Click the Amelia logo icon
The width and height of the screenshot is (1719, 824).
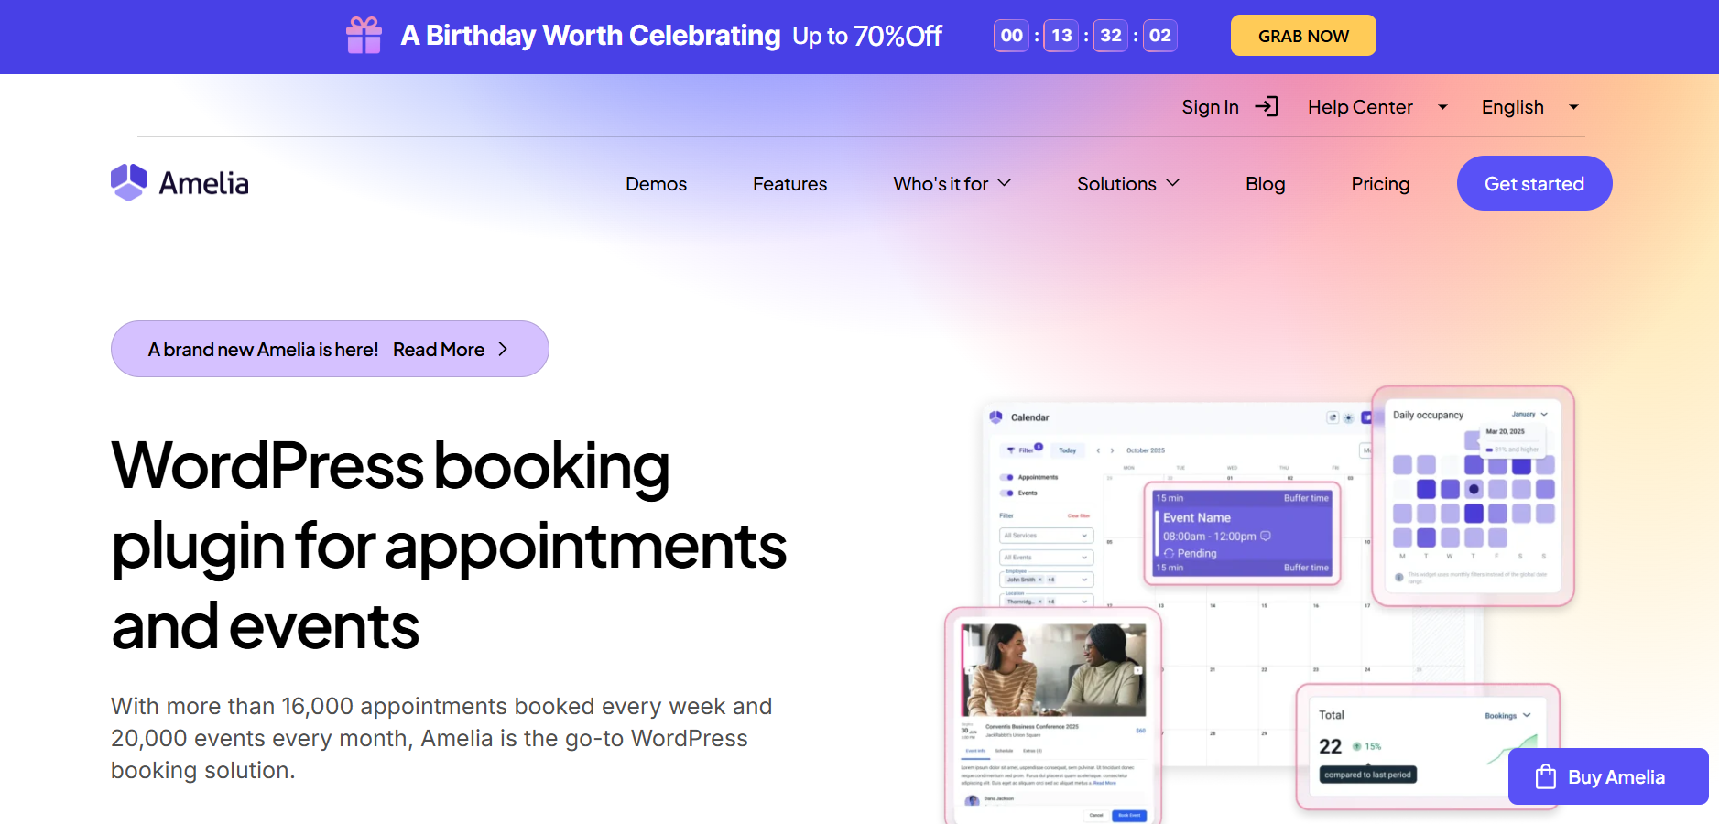point(129,182)
